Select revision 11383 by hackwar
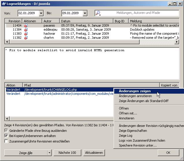The height and width of the screenshot is (161, 184). tap(92, 34)
